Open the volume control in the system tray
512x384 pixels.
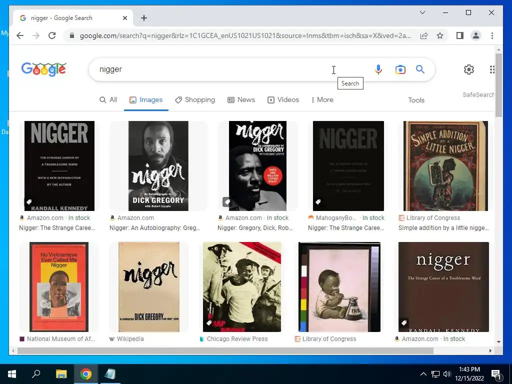[447, 374]
